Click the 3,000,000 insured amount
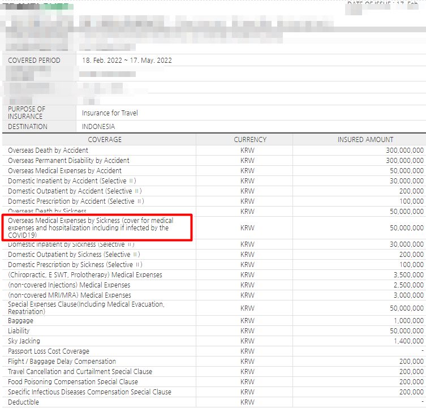This screenshot has width=426, height=408. (408, 295)
